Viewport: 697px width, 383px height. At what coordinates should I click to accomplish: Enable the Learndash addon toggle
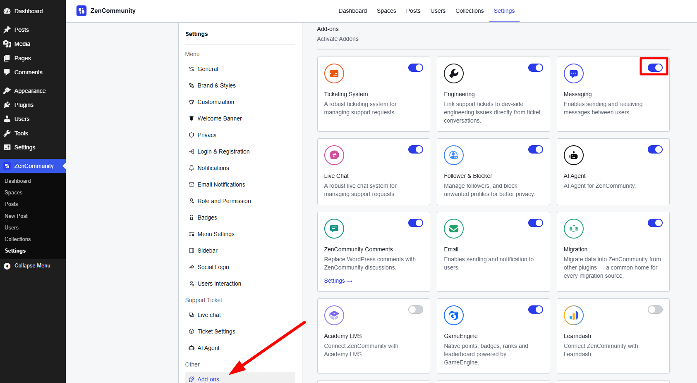point(655,310)
